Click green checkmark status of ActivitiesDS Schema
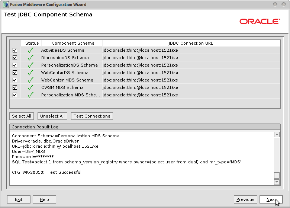Image resolution: width=290 pixels, height=208 pixels. click(31, 50)
